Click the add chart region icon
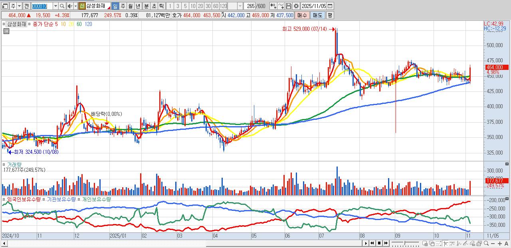The height and width of the screenshot is (248, 511). pos(425,243)
